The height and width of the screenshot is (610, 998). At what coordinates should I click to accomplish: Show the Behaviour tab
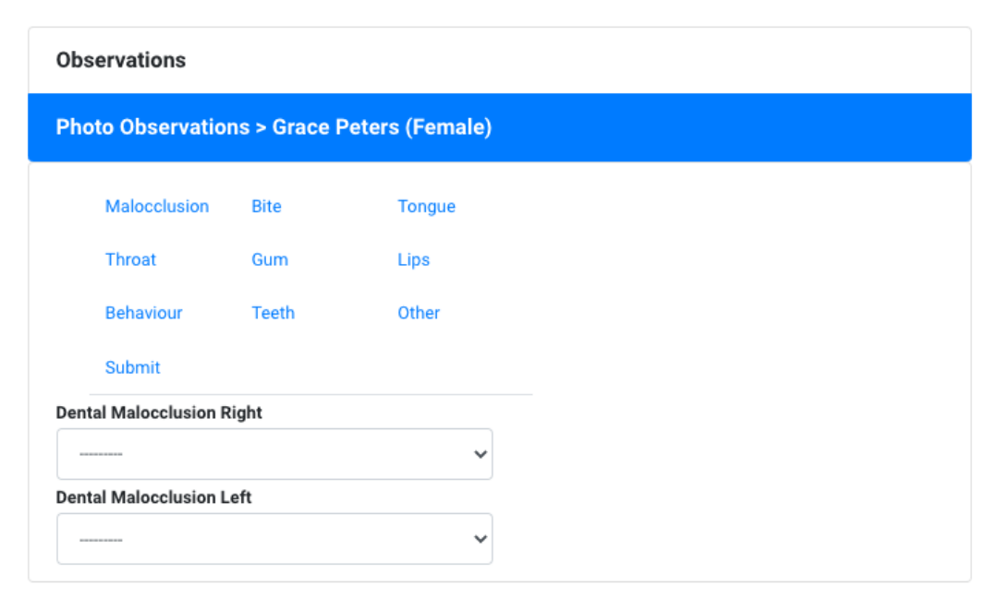[x=143, y=314]
